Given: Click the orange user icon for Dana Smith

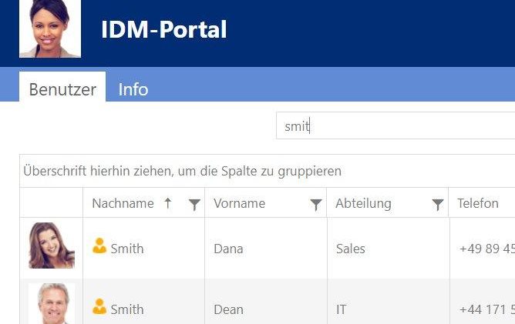Looking at the screenshot, I should coord(99,246).
